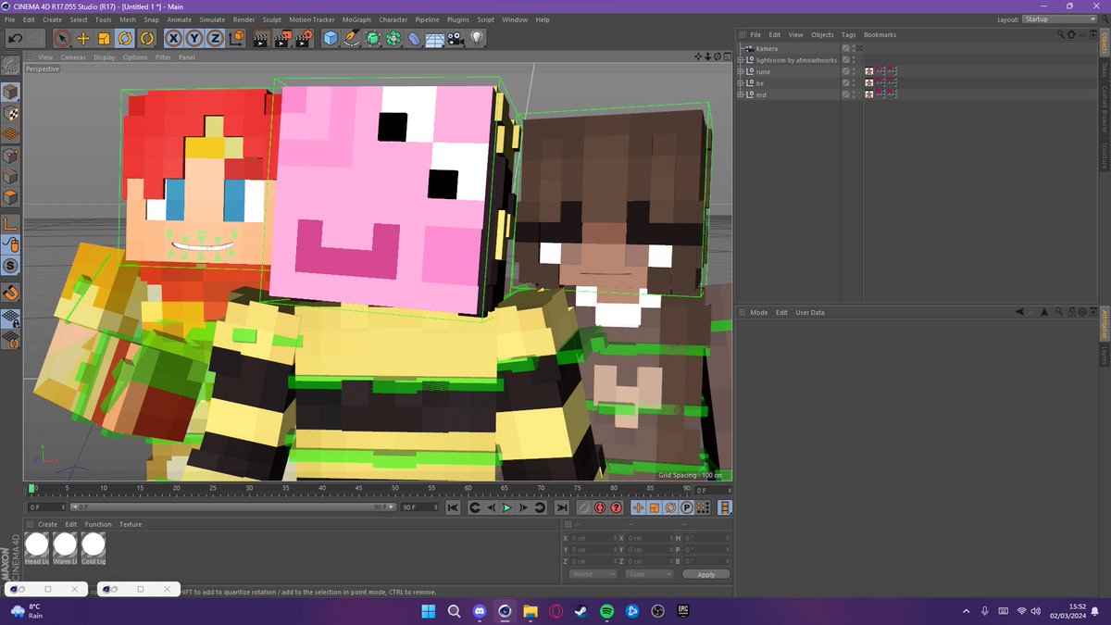
Task: Click the Record Active Objects icon
Action: [x=582, y=507]
